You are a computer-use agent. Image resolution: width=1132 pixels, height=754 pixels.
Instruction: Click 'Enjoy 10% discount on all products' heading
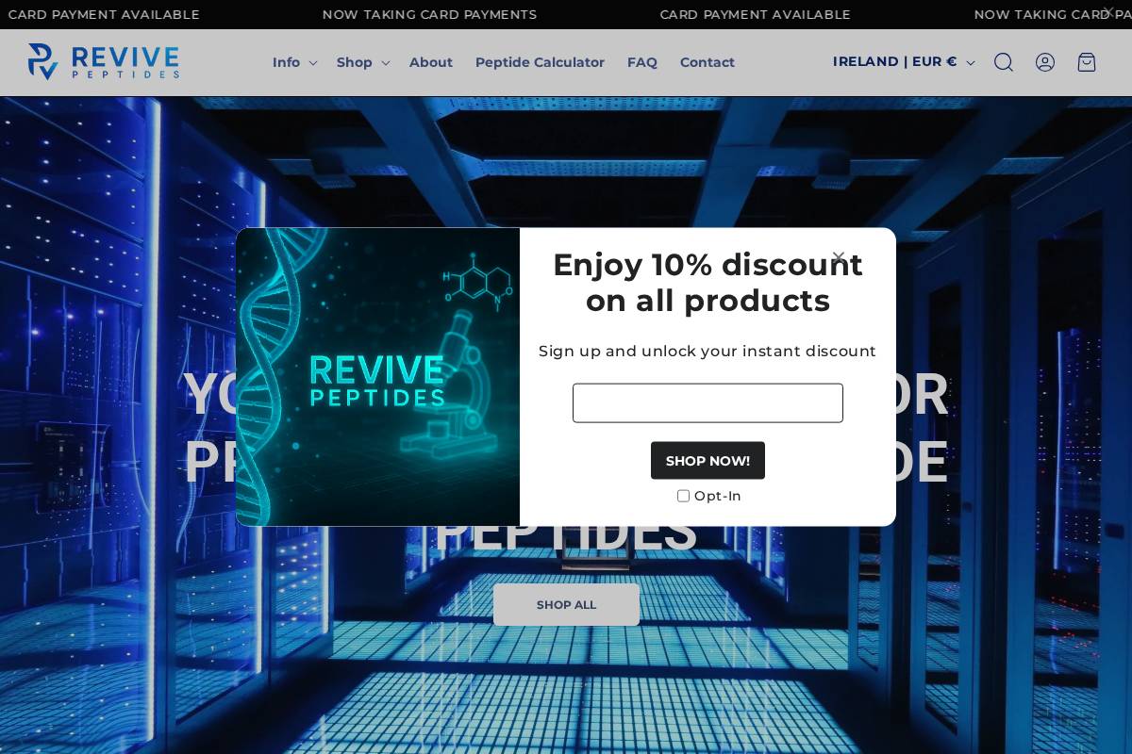click(707, 283)
